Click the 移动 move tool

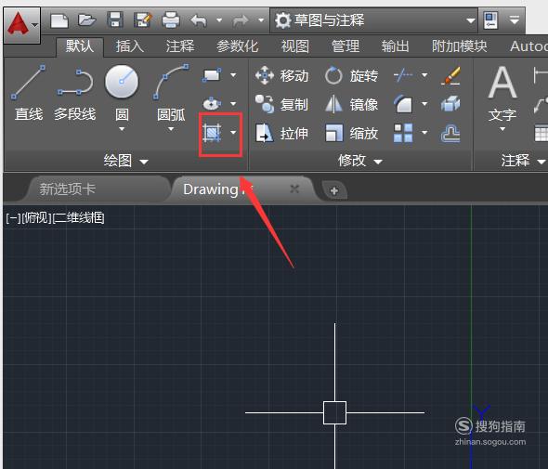[281, 75]
